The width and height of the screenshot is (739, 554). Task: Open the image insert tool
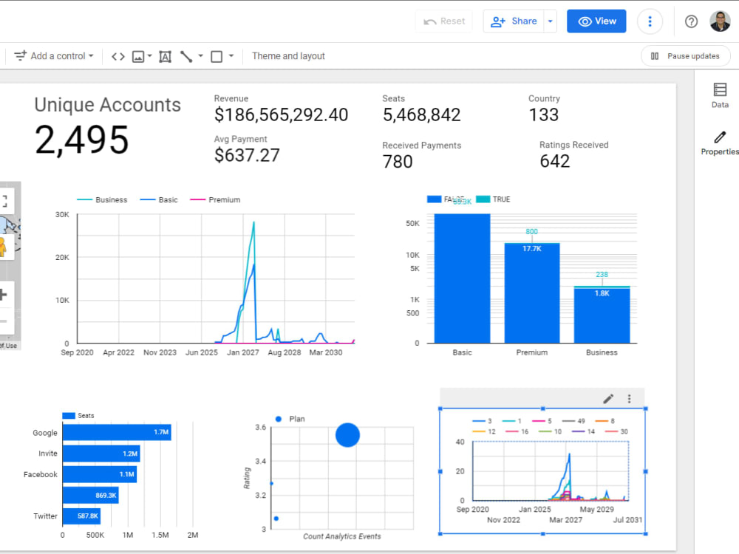click(138, 56)
